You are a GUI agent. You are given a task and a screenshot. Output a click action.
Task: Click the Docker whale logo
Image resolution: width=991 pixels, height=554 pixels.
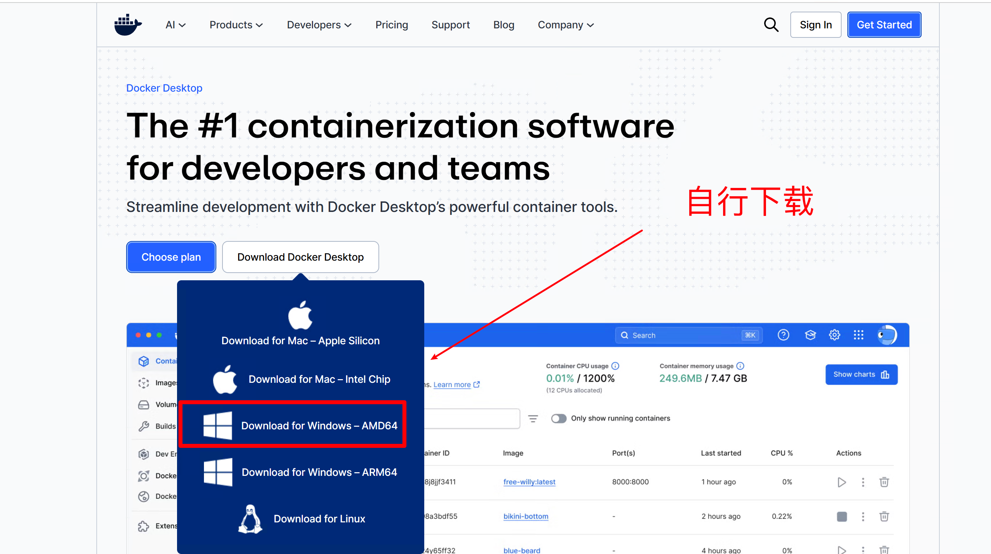click(128, 25)
